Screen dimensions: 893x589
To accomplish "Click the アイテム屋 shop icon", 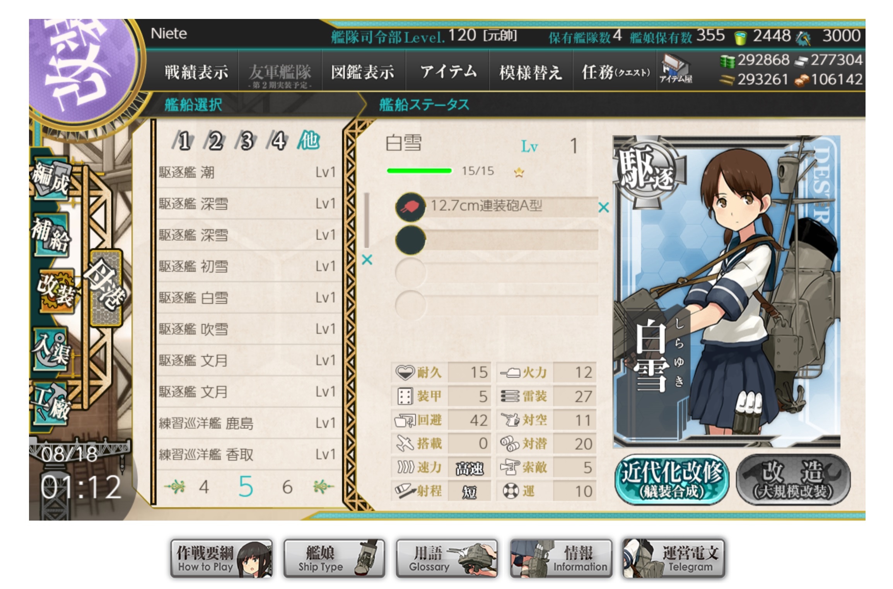I will point(676,69).
